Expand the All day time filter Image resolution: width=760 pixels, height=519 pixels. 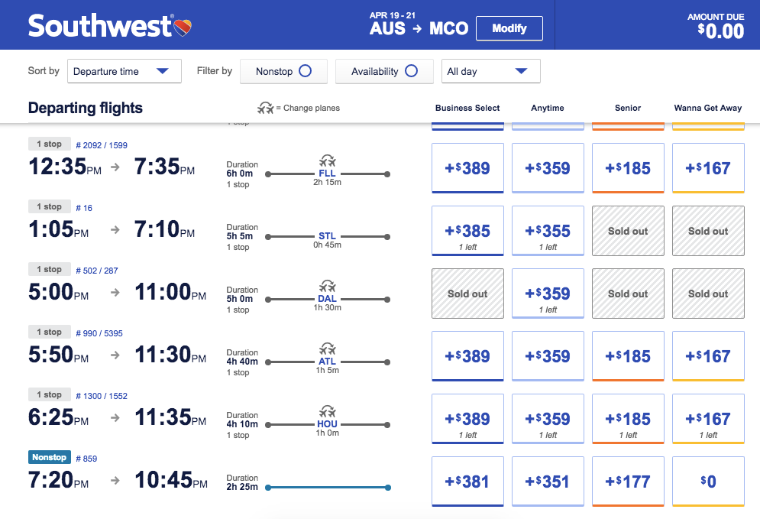[x=491, y=71]
